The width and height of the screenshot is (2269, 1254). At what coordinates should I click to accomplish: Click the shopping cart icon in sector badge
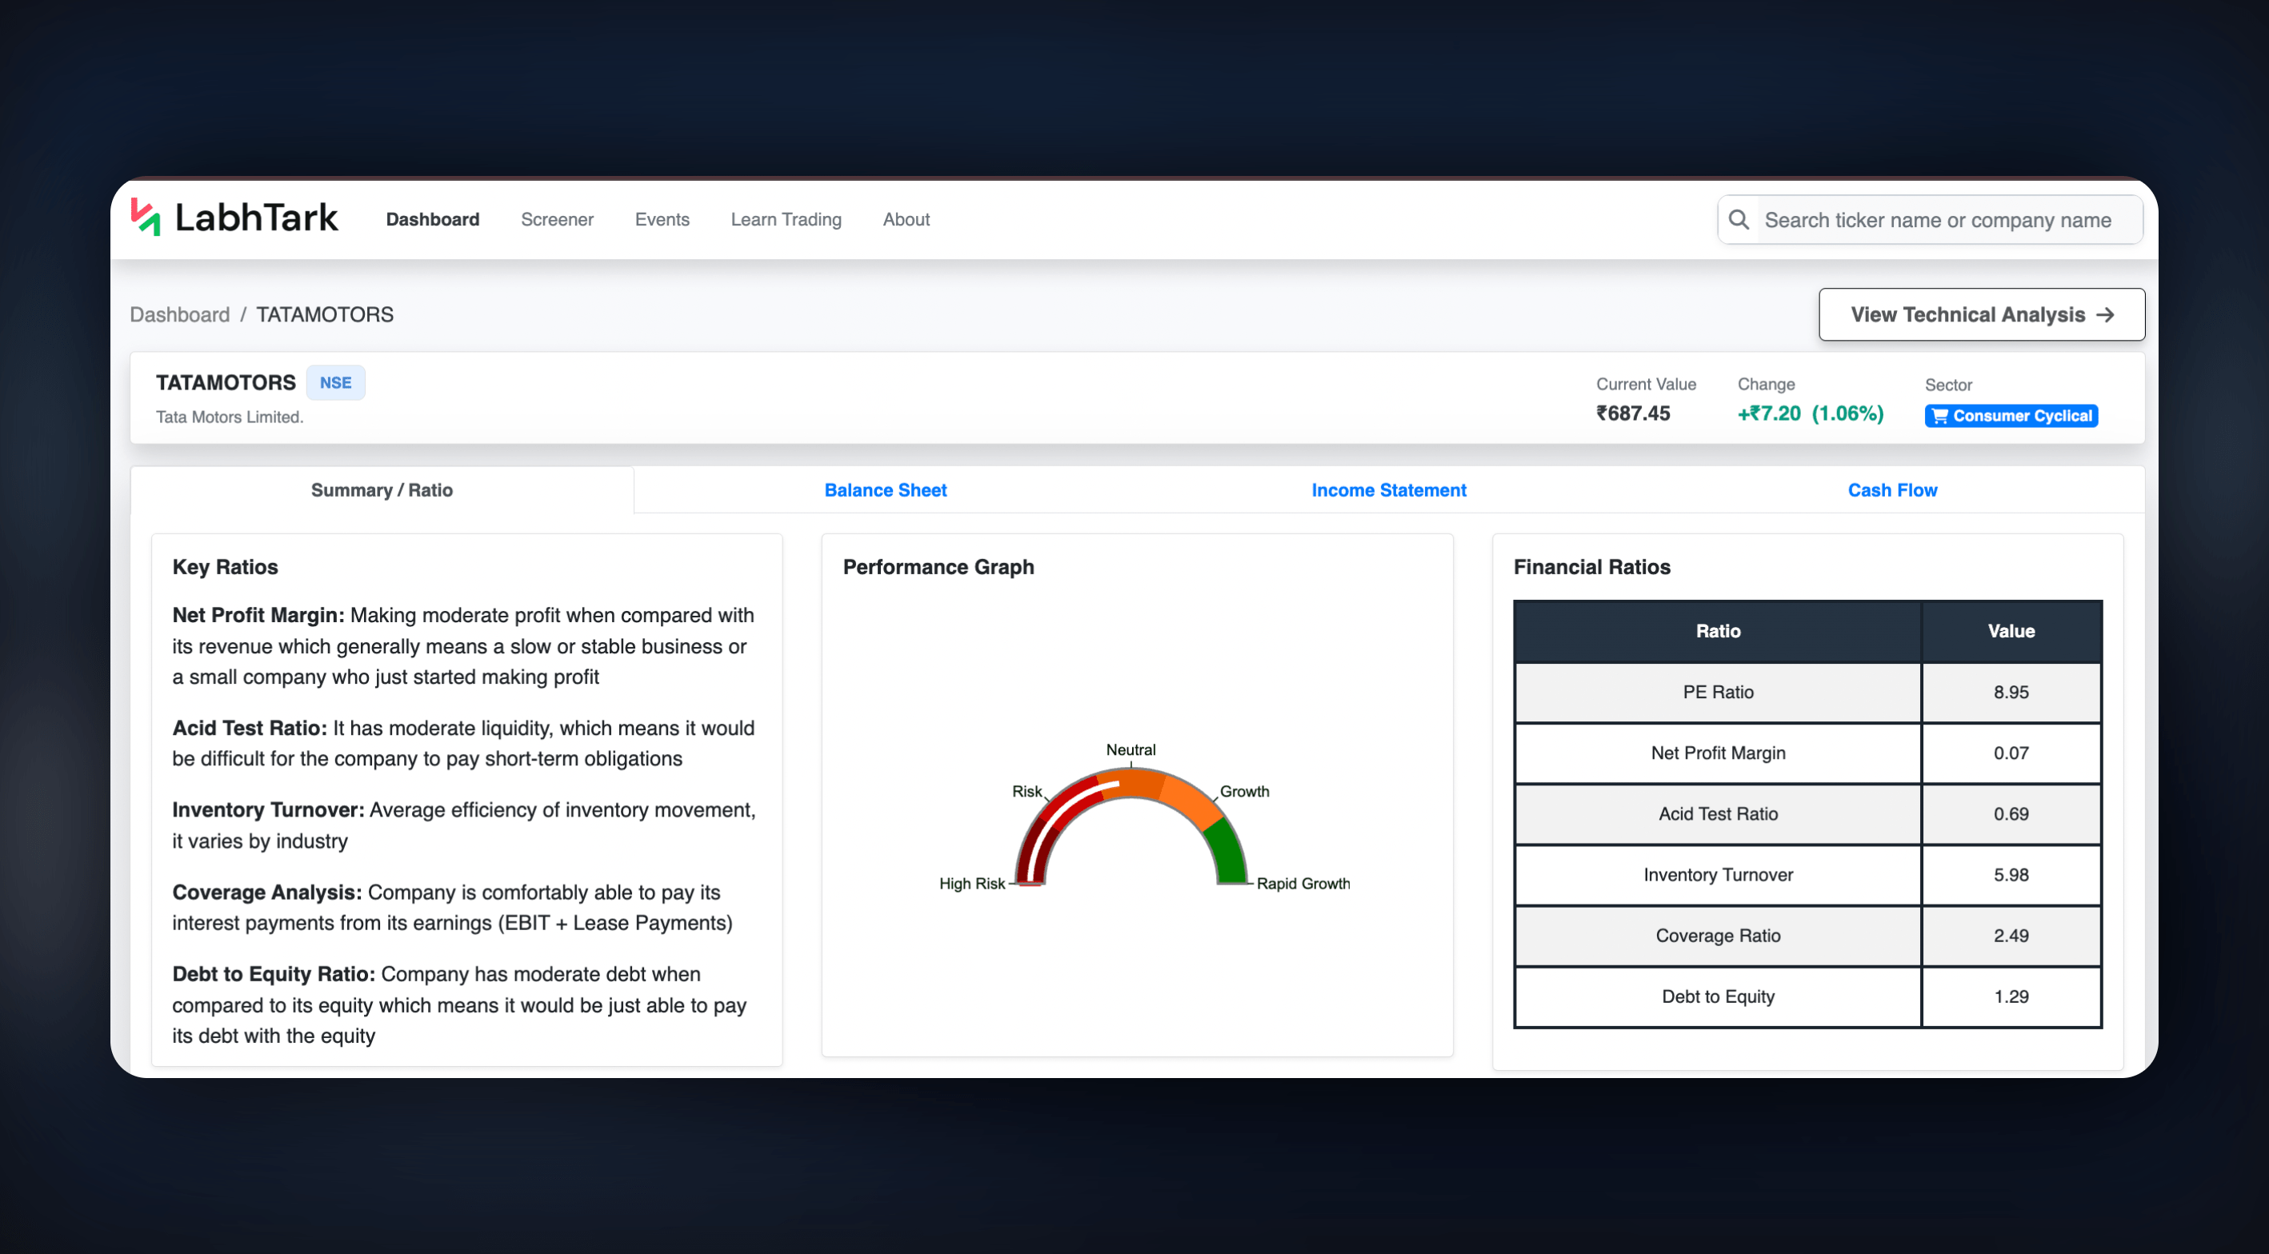(1939, 416)
